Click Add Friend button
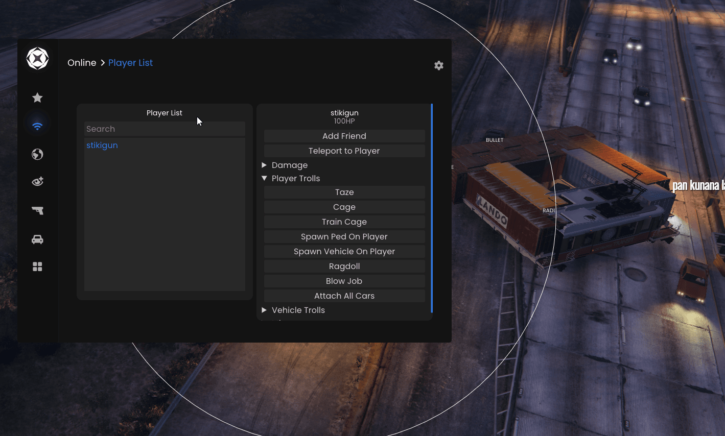Screen dimensions: 725x436 [344, 136]
